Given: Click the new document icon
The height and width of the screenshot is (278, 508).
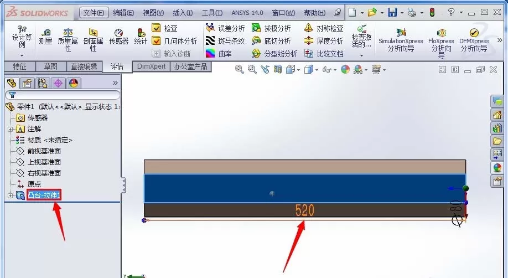Looking at the screenshot, I should (x=352, y=12).
